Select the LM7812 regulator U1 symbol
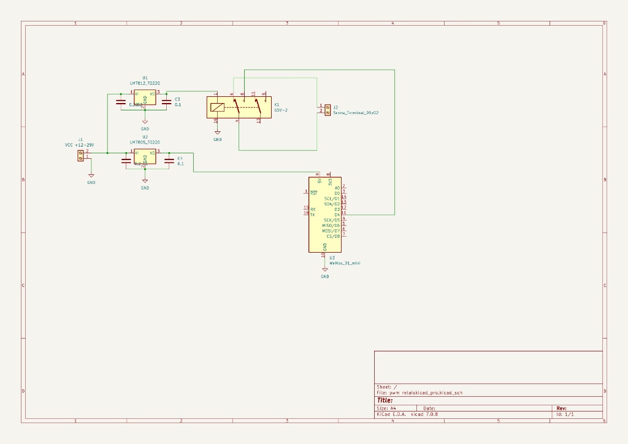The width and height of the screenshot is (628, 444). pos(145,98)
